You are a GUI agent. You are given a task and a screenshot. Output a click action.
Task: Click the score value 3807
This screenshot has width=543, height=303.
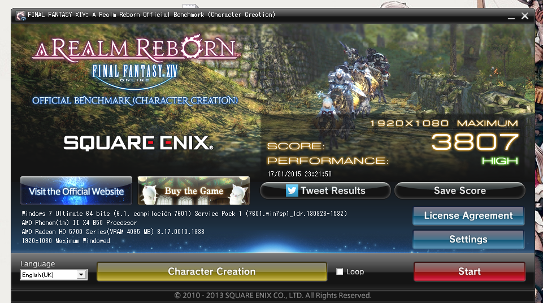pyautogui.click(x=475, y=142)
